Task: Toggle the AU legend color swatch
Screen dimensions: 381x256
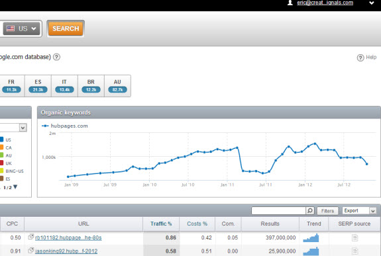Action: click(x=1, y=155)
